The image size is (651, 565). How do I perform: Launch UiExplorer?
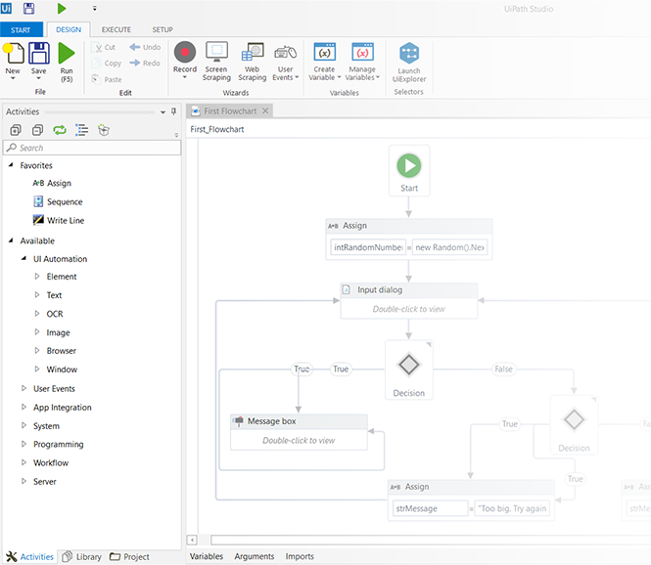coord(409,63)
